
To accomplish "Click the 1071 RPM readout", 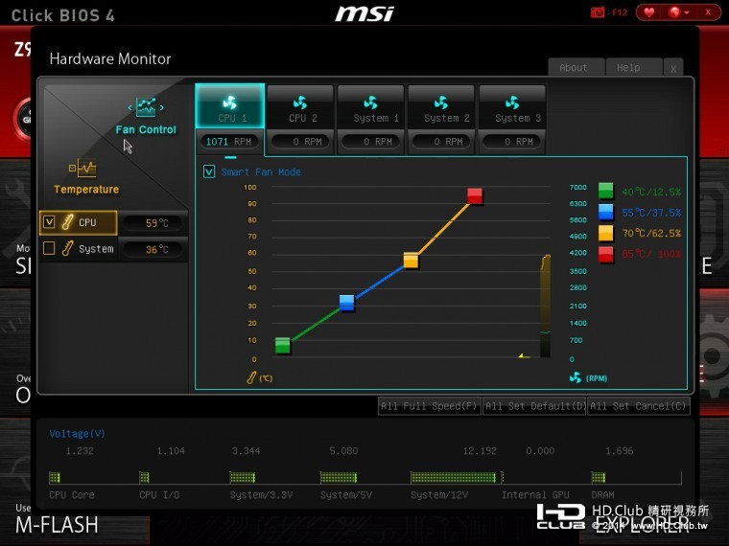I will click(x=228, y=141).
